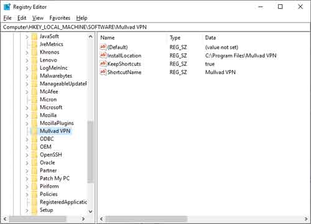The width and height of the screenshot is (311, 224).
Task: Click the Partner folder icon
Action: click(34, 170)
